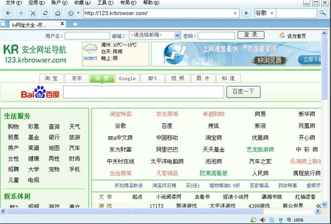Click inside the Baidu search input box
The width and height of the screenshot is (331, 224).
click(144, 92)
